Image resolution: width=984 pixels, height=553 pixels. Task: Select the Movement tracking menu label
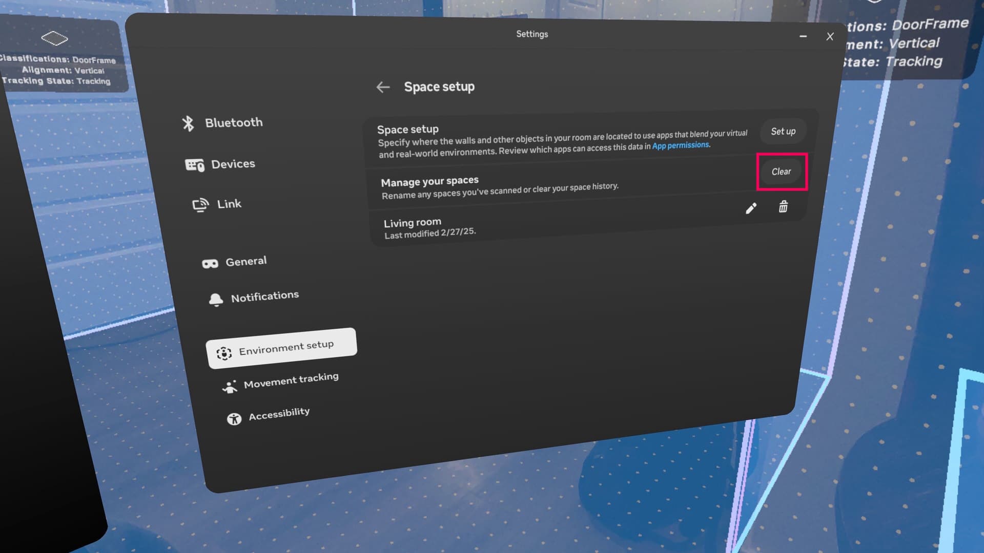291,380
